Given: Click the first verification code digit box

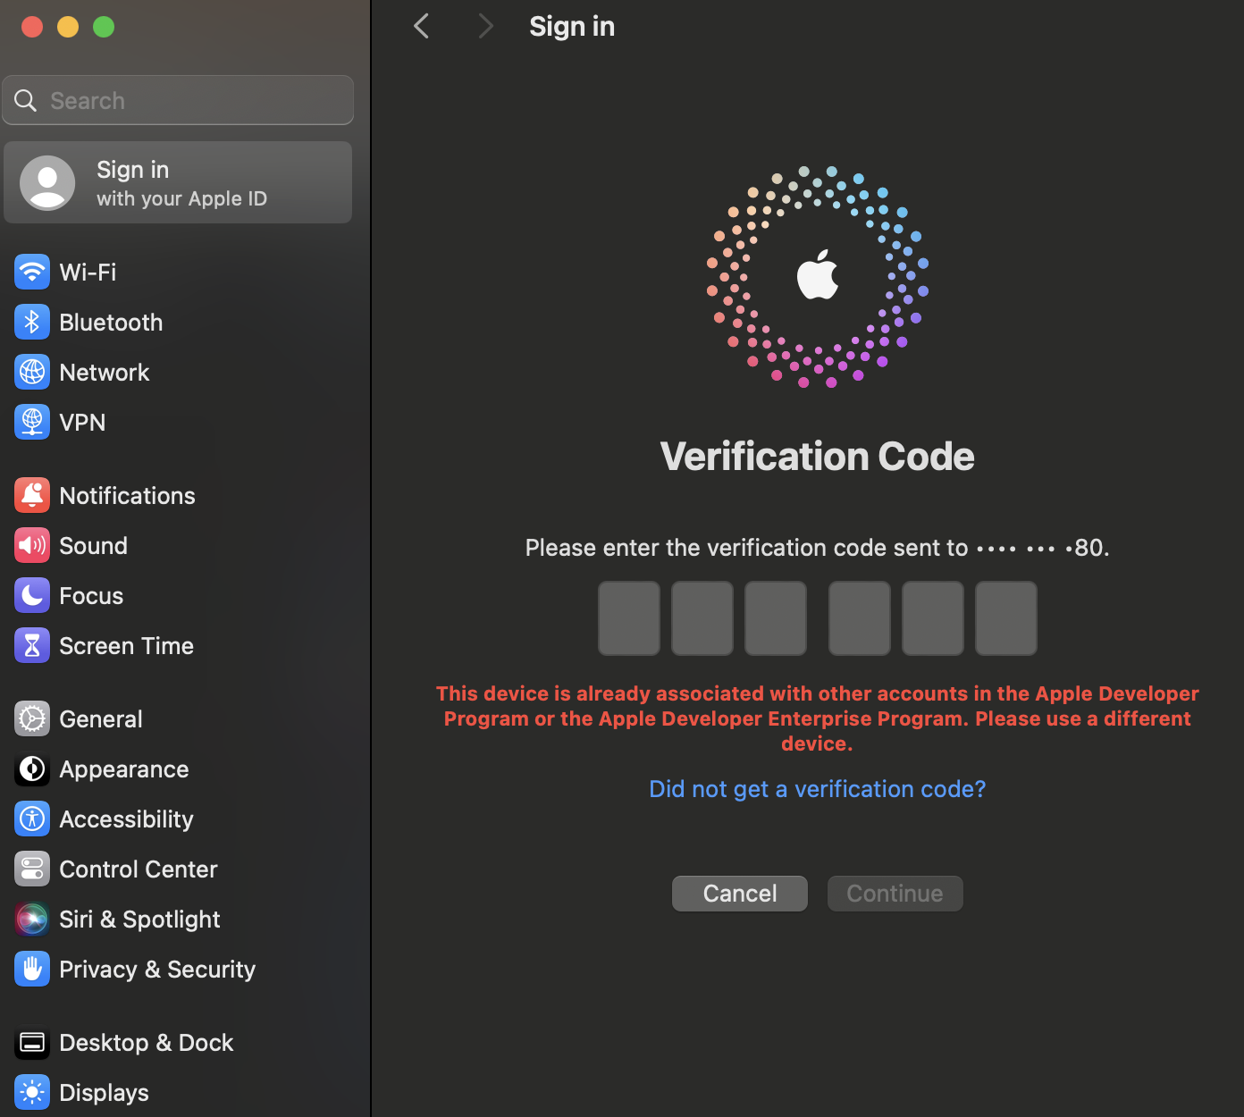Looking at the screenshot, I should 629,618.
